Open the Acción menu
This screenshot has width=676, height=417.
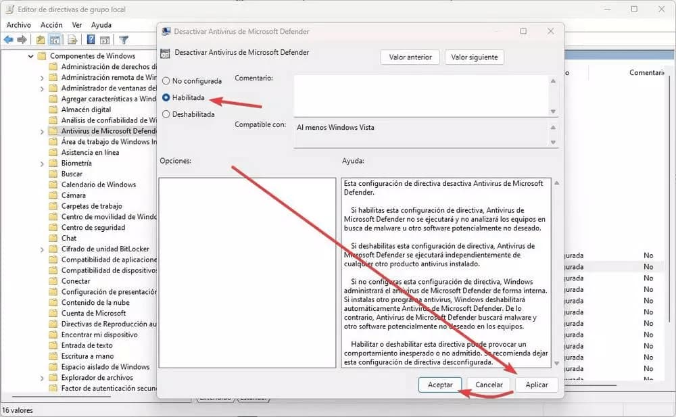(x=51, y=25)
